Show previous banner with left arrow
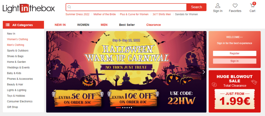Image resolution: width=265 pixels, height=116 pixels. click(x=49, y=72)
